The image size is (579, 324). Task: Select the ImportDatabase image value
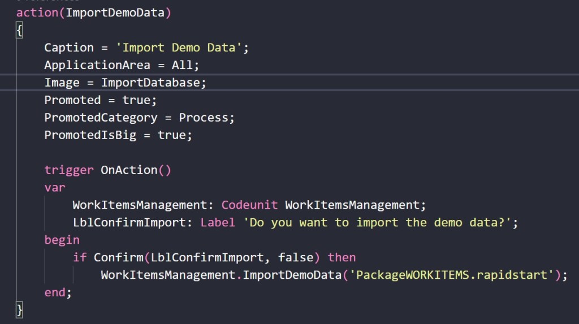[x=150, y=83]
